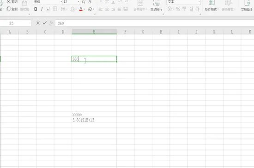Toggle bold formatting with the B icon

pos(36,9)
